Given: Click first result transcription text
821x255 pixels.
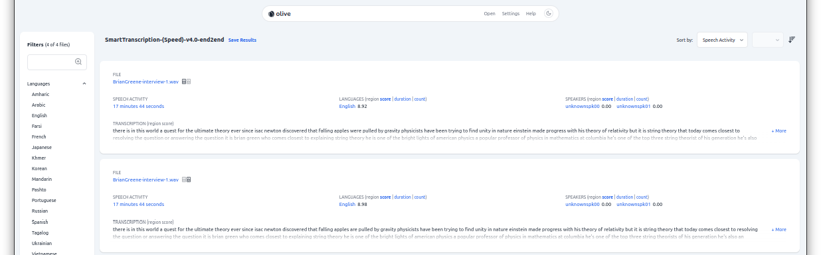Looking at the screenshot, I should 435,134.
